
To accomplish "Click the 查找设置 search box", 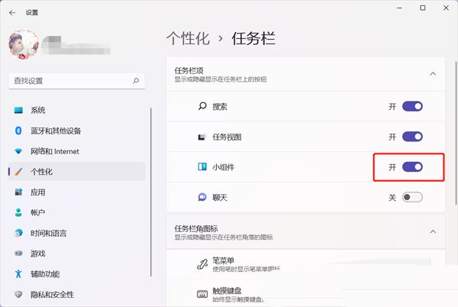I will point(69,80).
